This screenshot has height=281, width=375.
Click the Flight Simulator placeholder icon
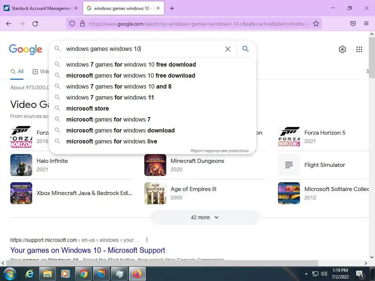coord(289,165)
